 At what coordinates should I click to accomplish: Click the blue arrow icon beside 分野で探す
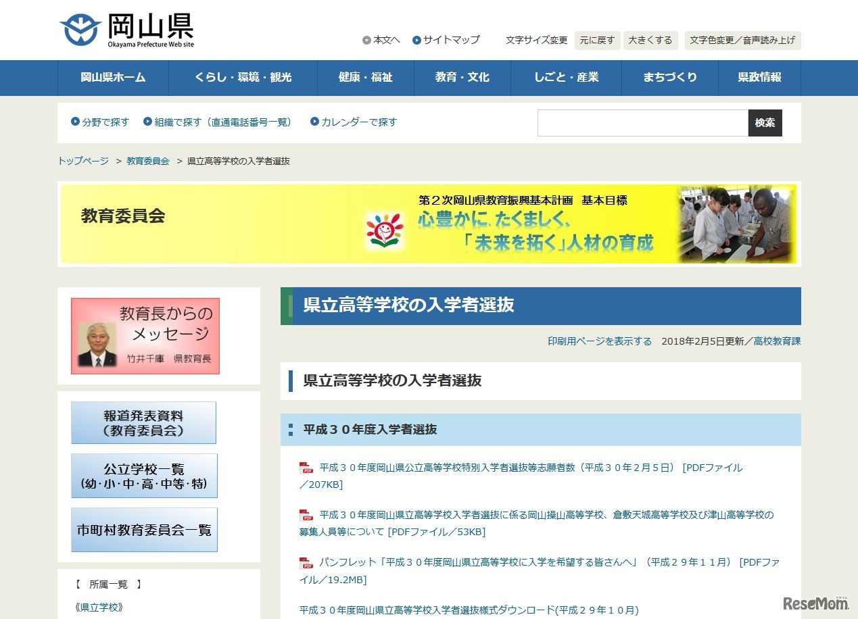point(74,122)
